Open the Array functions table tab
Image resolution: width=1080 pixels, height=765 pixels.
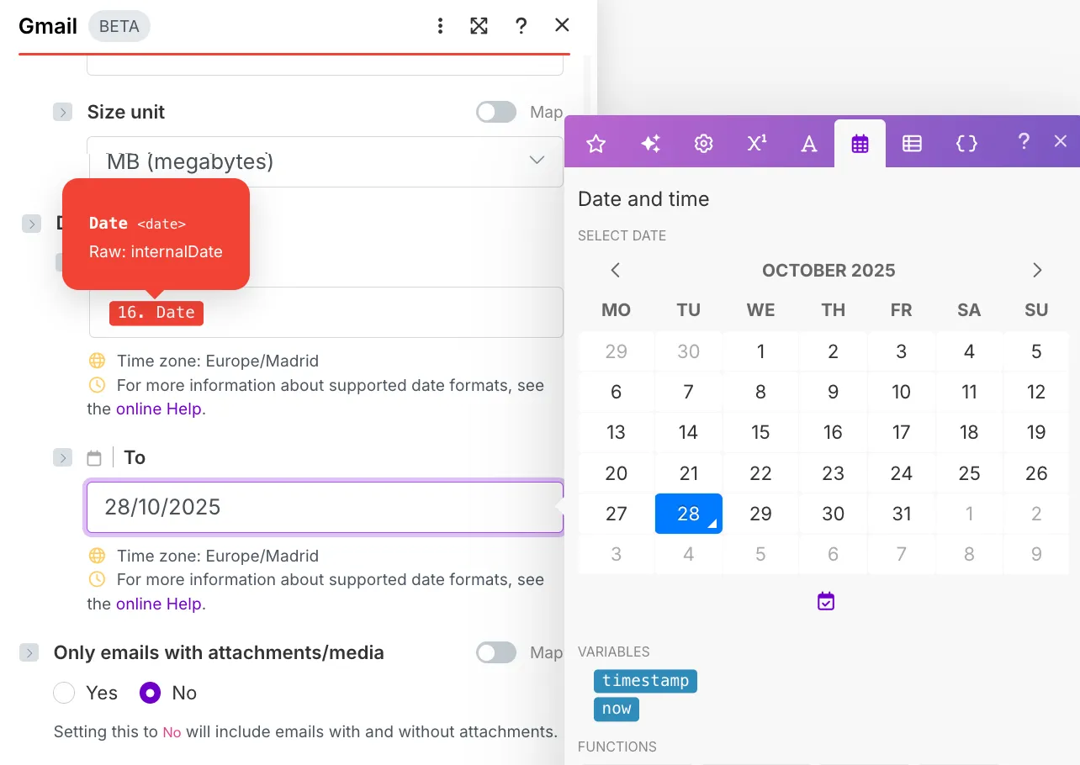(x=912, y=144)
